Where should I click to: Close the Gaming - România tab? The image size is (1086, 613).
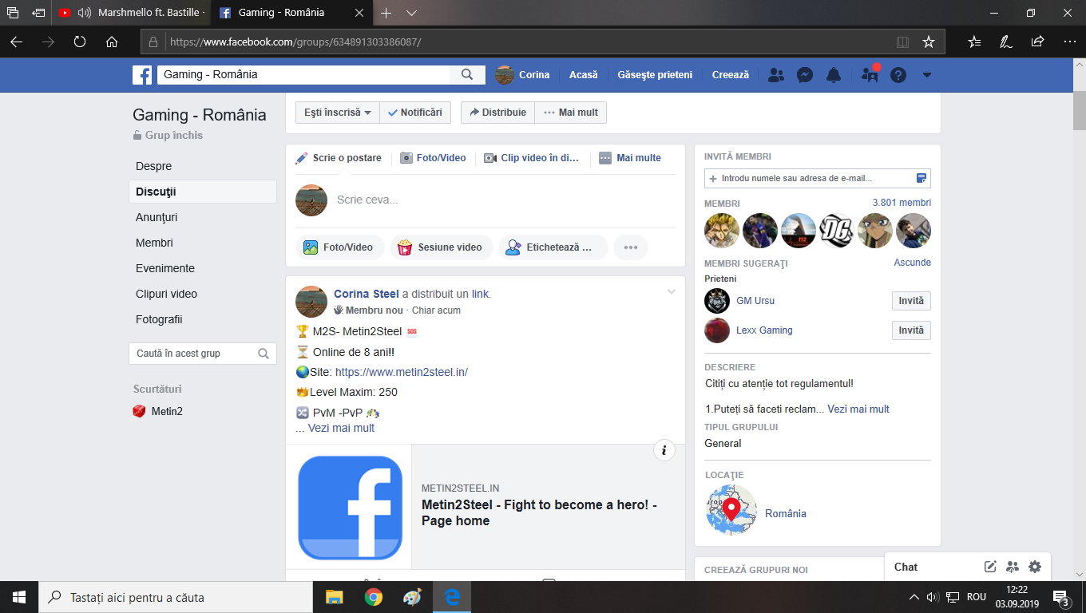click(x=359, y=13)
